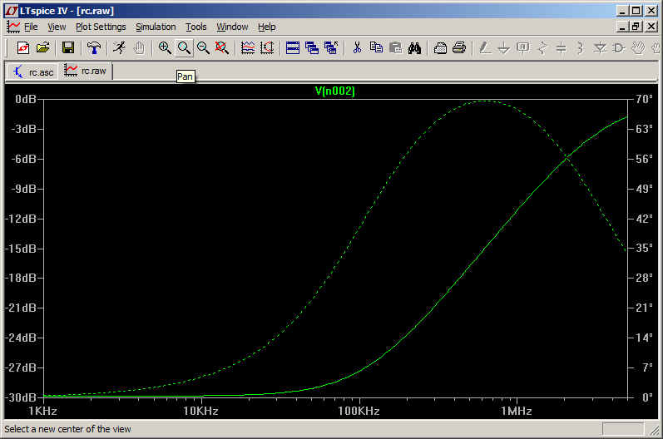Image resolution: width=663 pixels, height=439 pixels.
Task: Open the Simulation menu
Action: tap(156, 27)
